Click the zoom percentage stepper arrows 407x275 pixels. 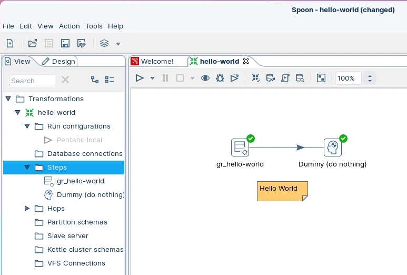(x=370, y=78)
